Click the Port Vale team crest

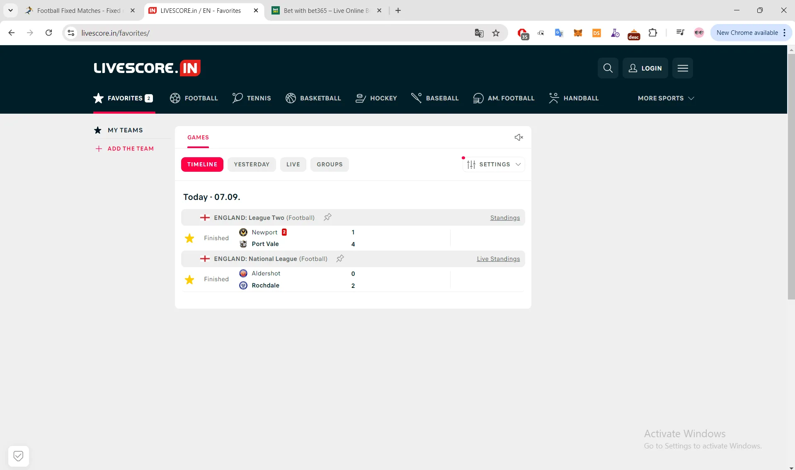tap(243, 244)
